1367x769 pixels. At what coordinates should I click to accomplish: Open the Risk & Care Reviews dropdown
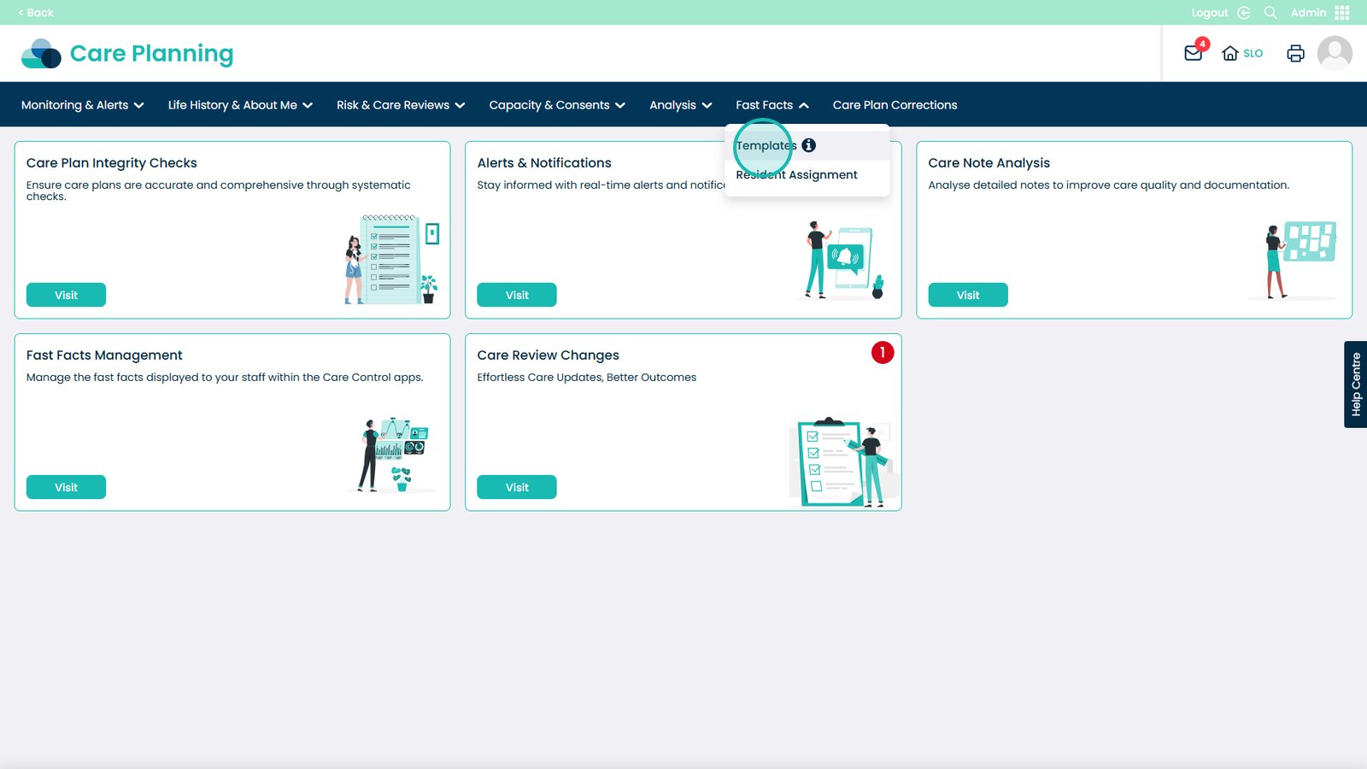[400, 105]
